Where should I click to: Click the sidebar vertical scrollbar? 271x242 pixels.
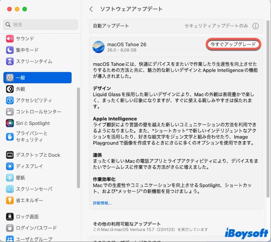pos(78,138)
